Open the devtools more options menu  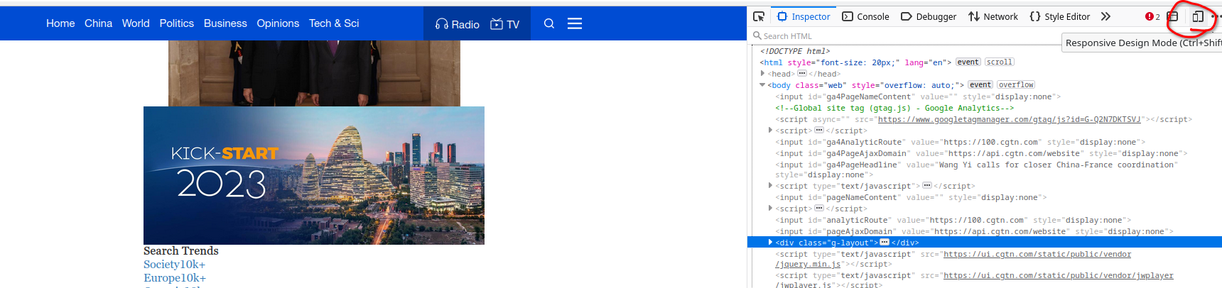tap(1216, 16)
